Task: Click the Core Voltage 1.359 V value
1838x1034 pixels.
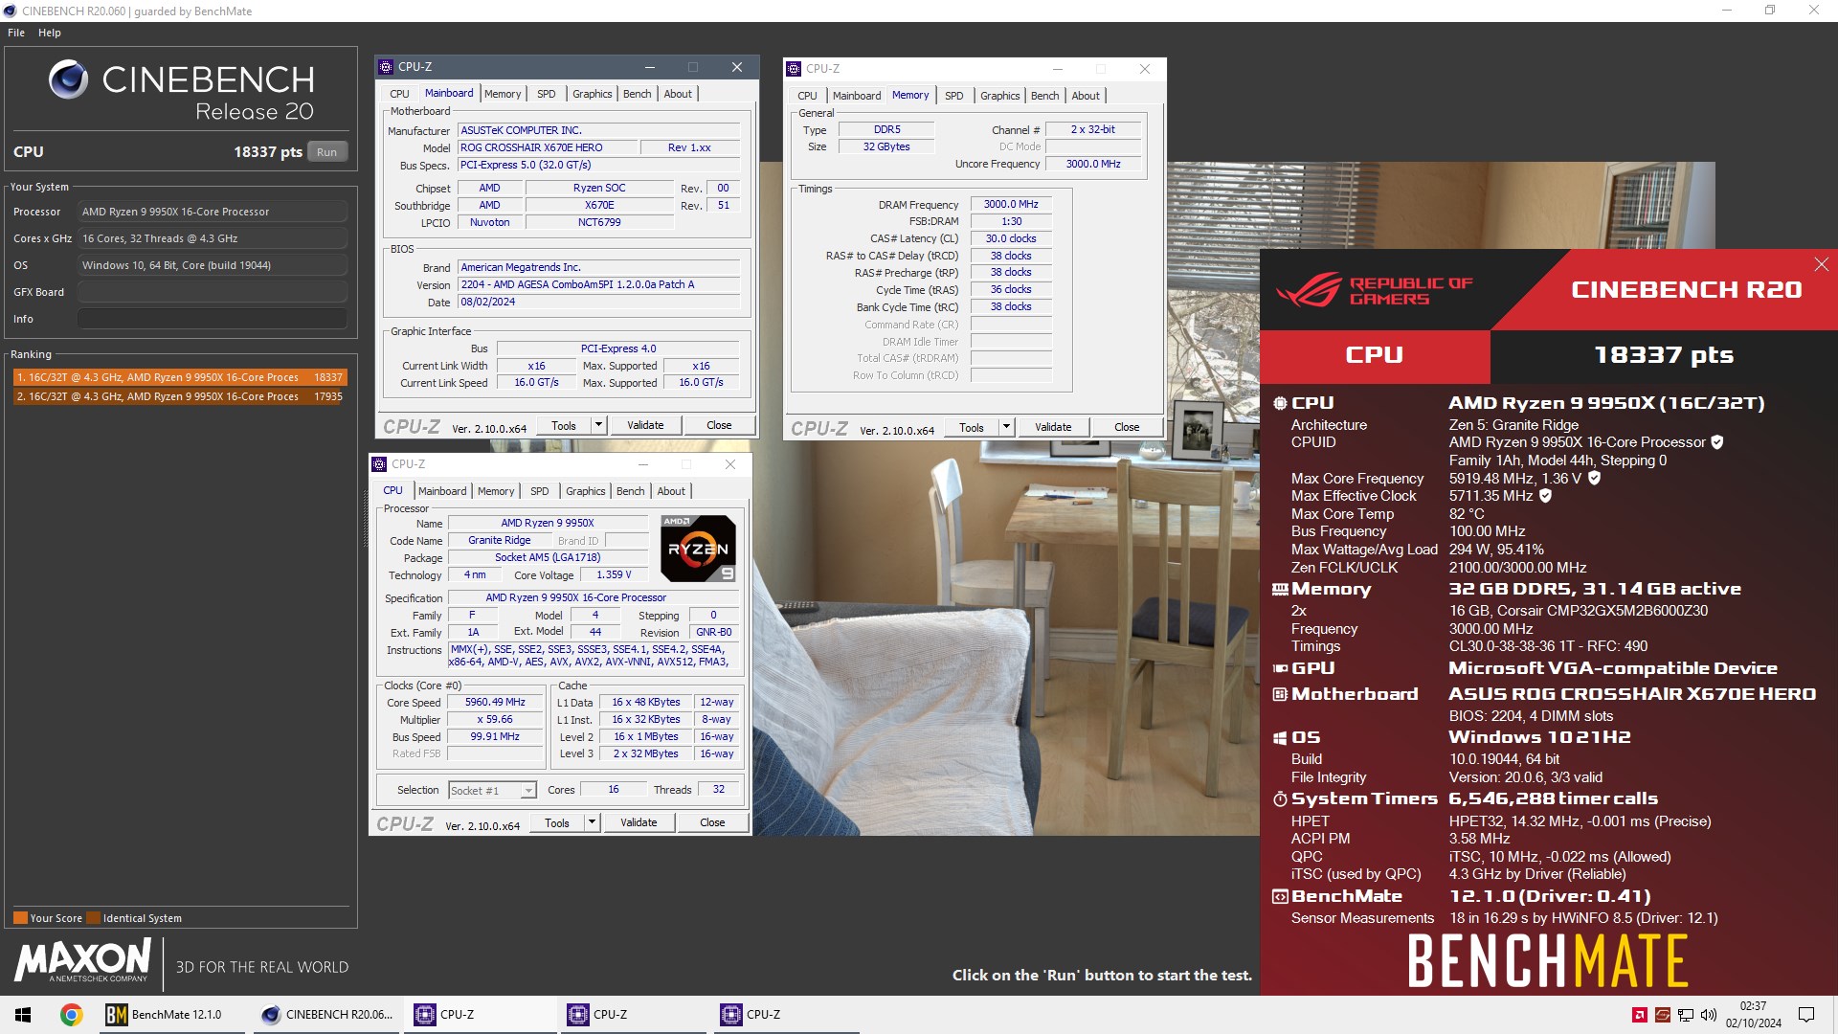Action: click(x=614, y=574)
